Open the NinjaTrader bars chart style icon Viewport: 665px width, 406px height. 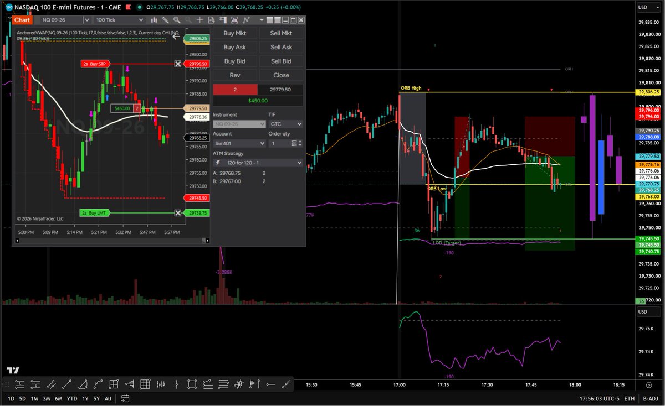click(x=154, y=20)
